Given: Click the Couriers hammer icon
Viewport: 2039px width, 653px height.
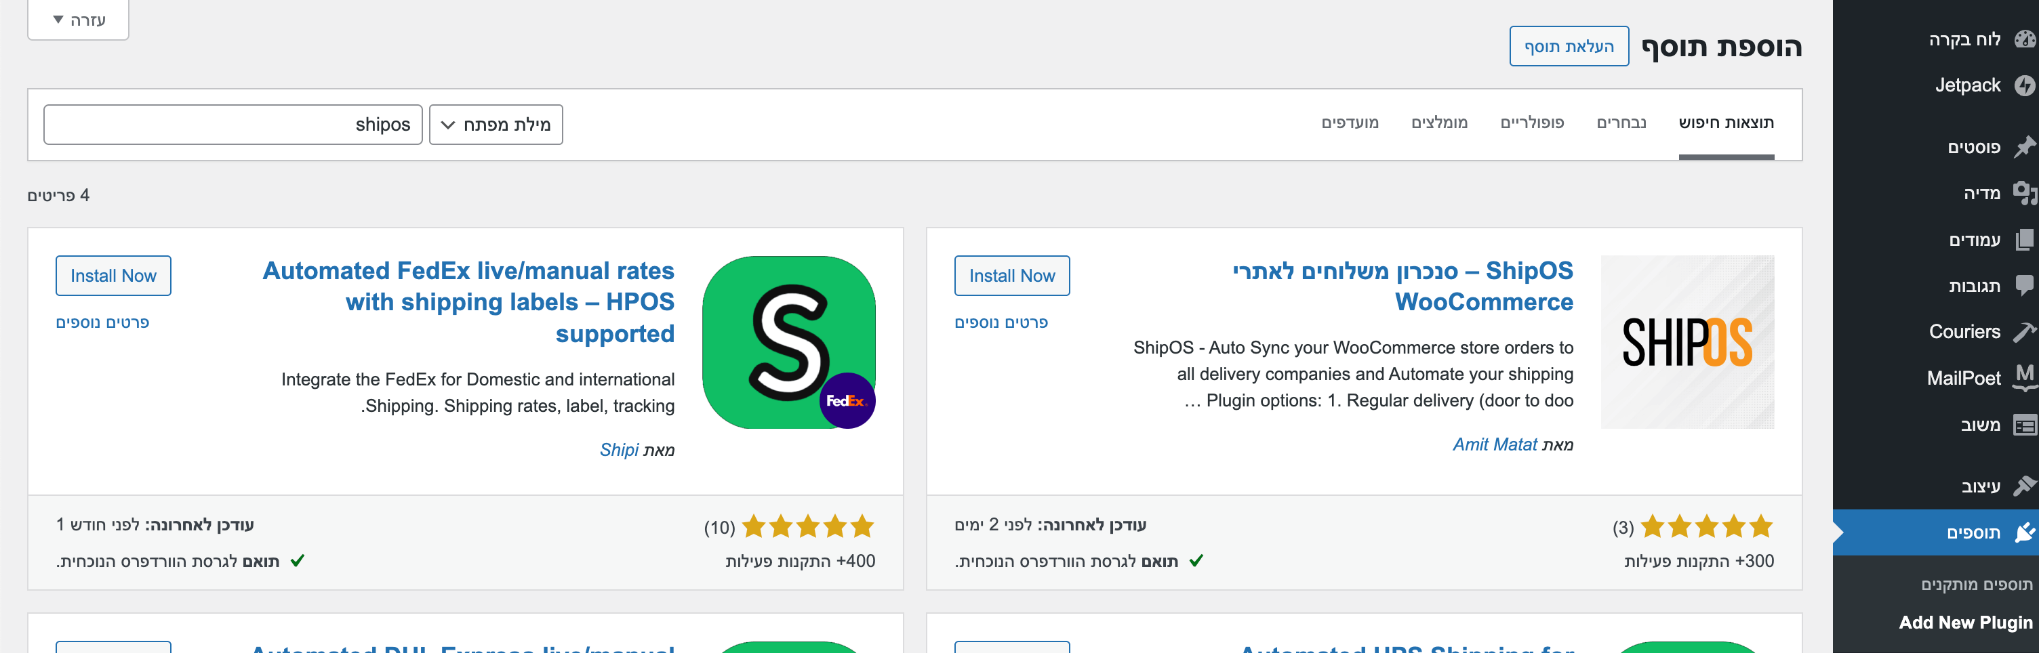Looking at the screenshot, I should click(x=2024, y=332).
